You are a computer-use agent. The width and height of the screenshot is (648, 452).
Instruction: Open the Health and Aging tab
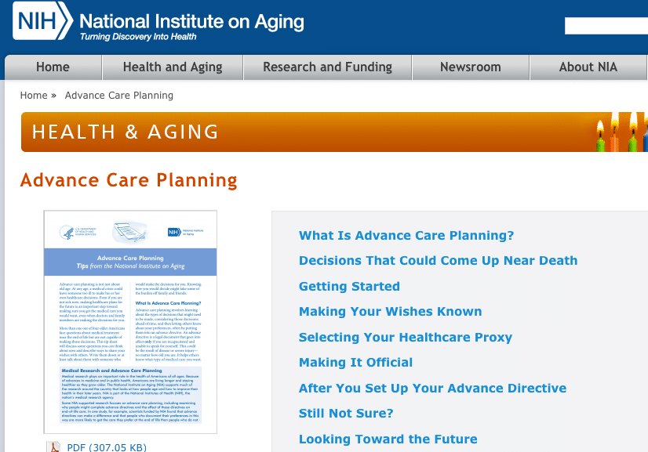173,67
